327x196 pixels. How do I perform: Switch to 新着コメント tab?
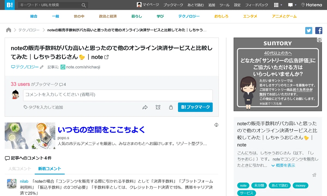click(50, 169)
